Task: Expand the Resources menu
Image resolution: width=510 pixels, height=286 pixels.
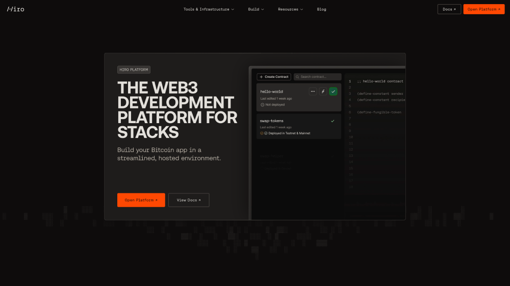Action: (290, 9)
